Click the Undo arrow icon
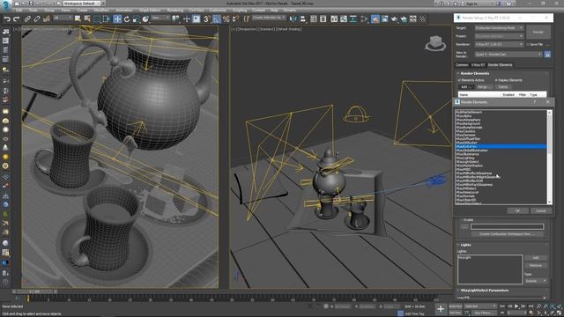This screenshot has height=317, width=564. coord(7,19)
